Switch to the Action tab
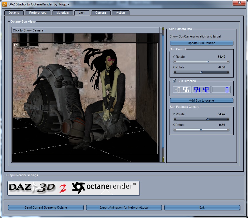Viewport: 248px width, 218px height. pos(120,13)
